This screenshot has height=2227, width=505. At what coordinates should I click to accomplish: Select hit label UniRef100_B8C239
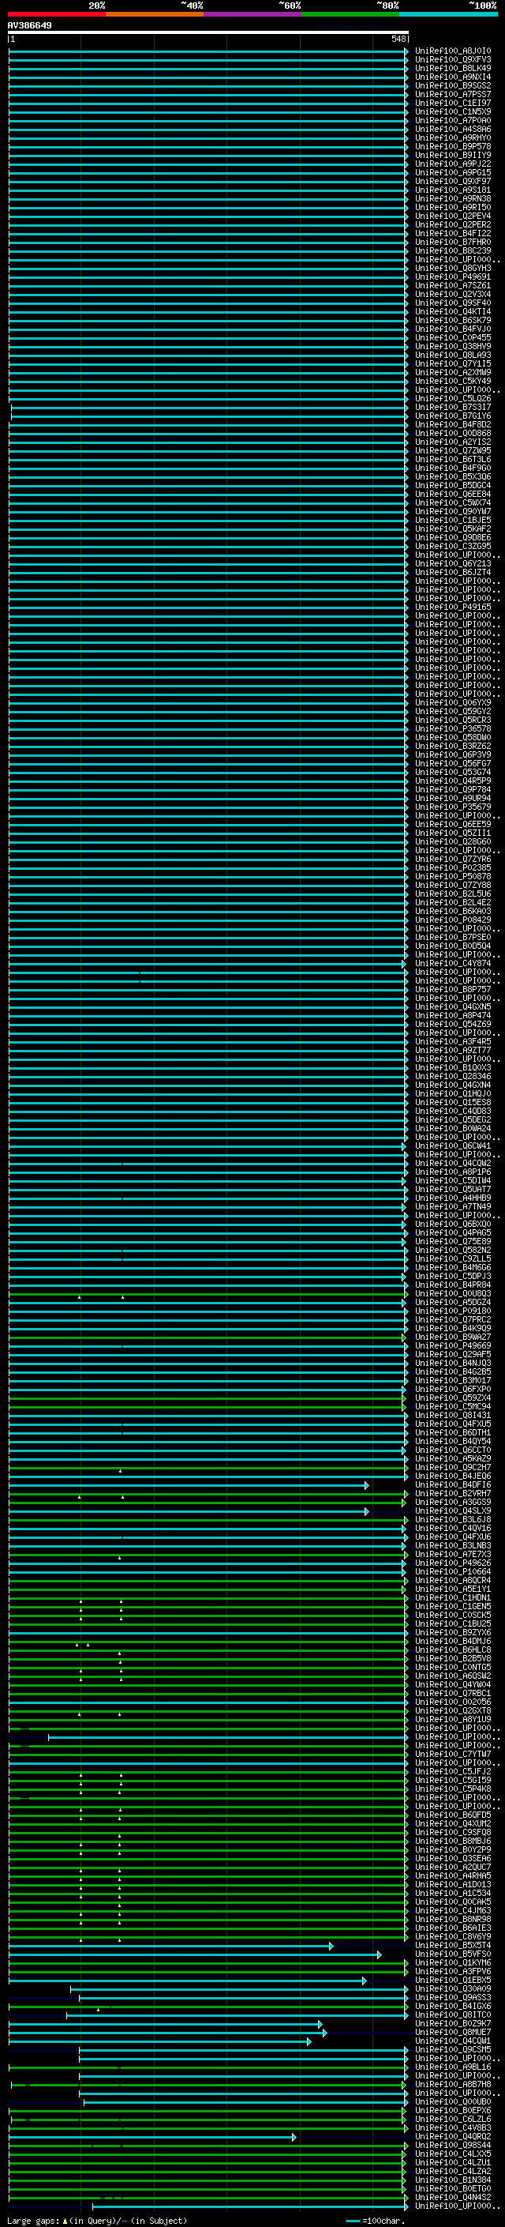tap(453, 250)
